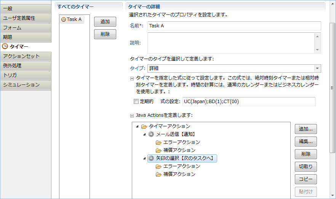Enable the 定期的 checkbox

(136, 102)
